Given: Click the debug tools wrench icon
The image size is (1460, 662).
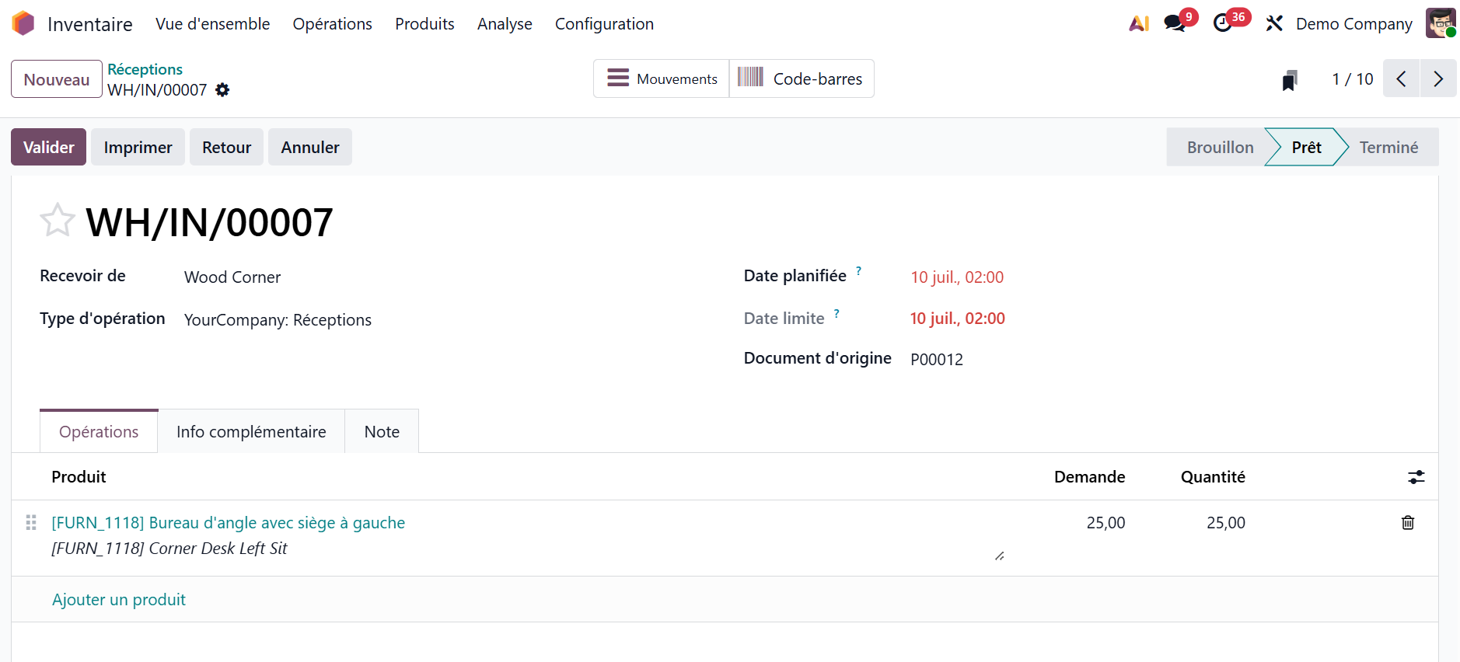Looking at the screenshot, I should (x=1273, y=23).
